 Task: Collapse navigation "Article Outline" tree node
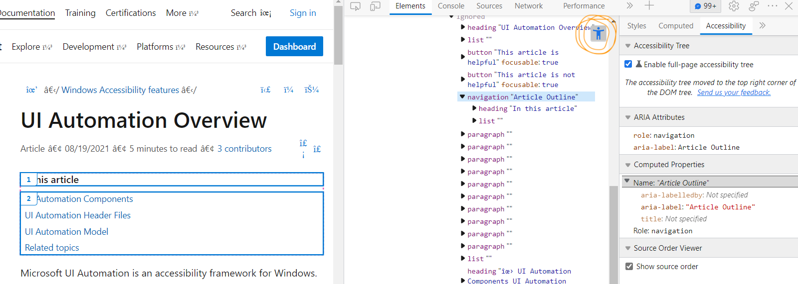pyautogui.click(x=462, y=97)
